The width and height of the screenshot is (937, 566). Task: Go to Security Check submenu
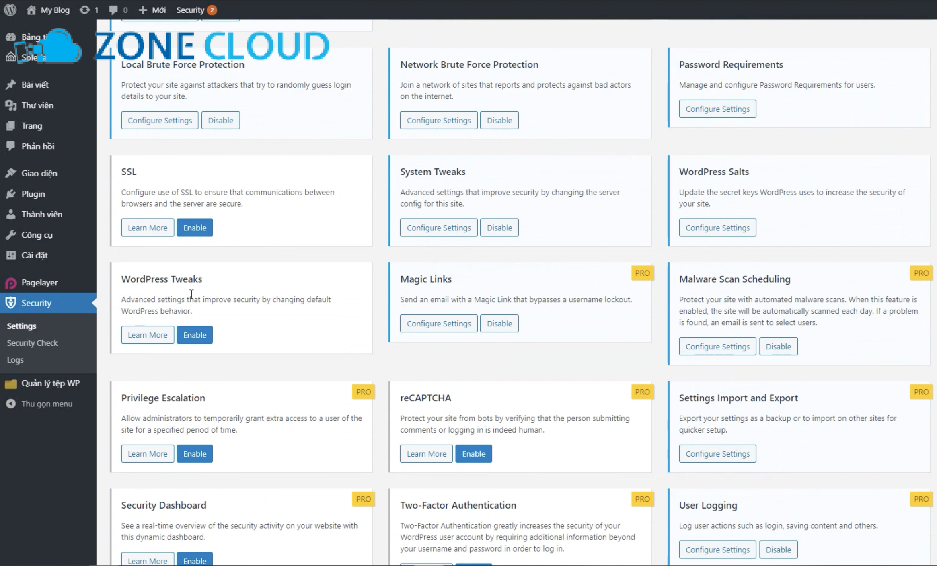point(32,343)
